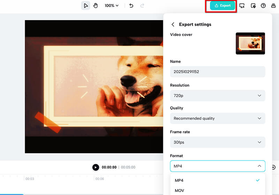Open the Recommended quality dropdown

pos(218,118)
